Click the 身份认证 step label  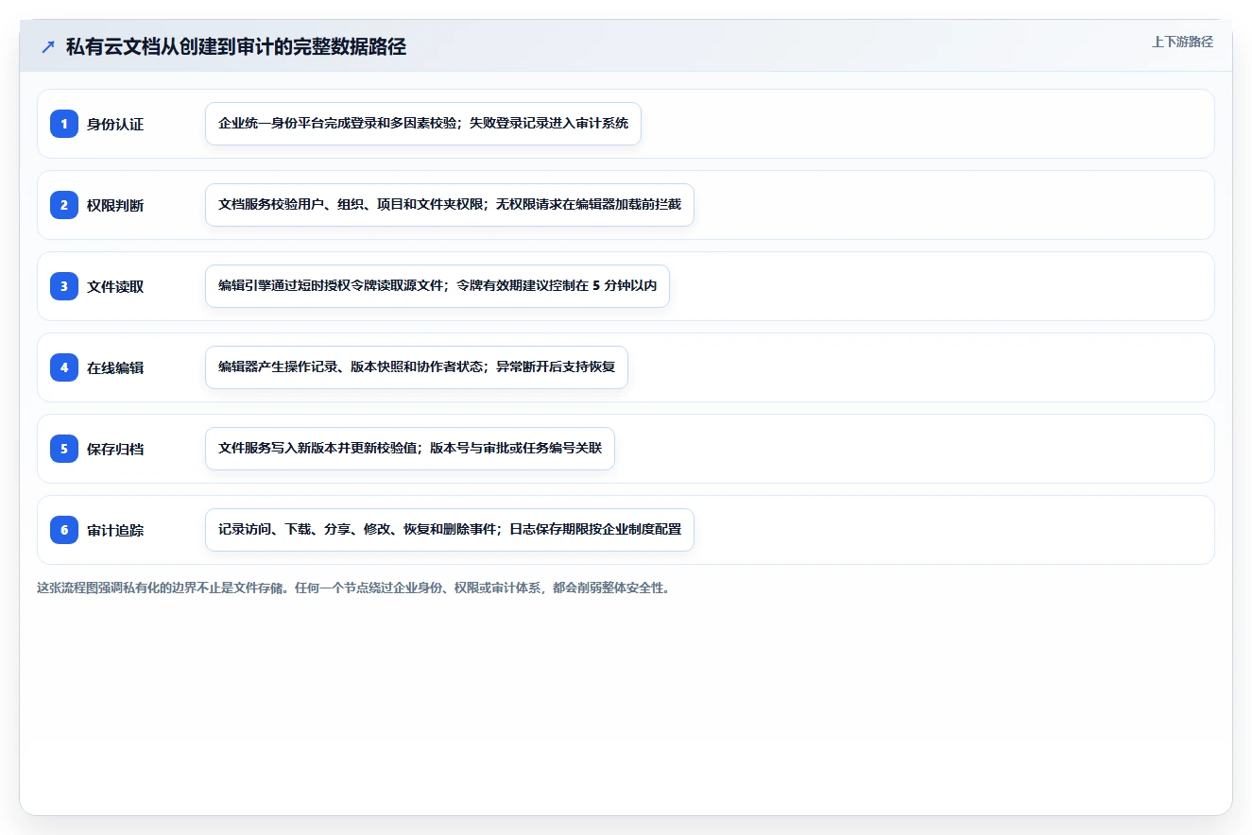point(115,124)
